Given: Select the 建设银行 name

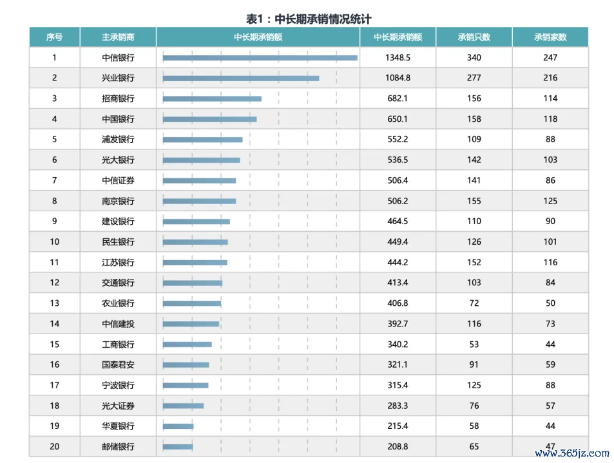Looking at the screenshot, I should [118, 221].
